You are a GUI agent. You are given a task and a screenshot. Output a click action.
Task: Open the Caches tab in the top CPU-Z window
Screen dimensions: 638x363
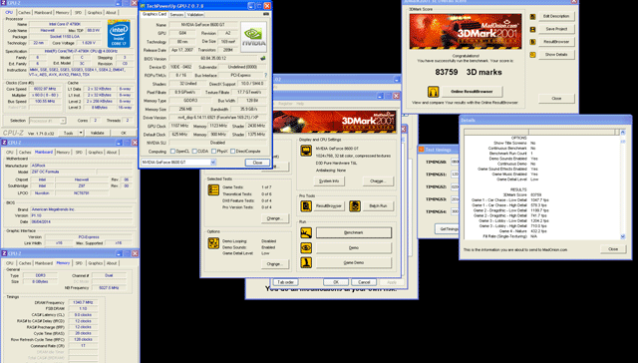[x=24, y=13]
